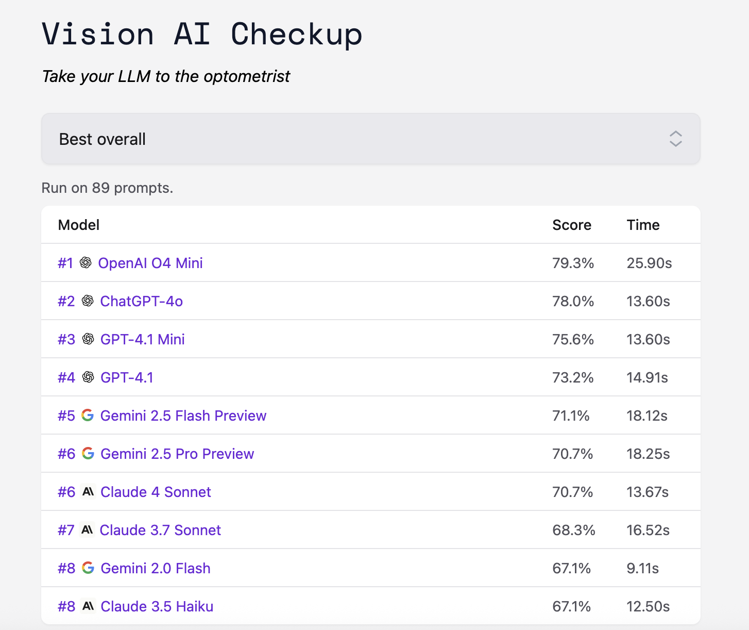Click the Anthropic logo beside Claude 4 Sonnet
749x630 pixels.
(88, 492)
